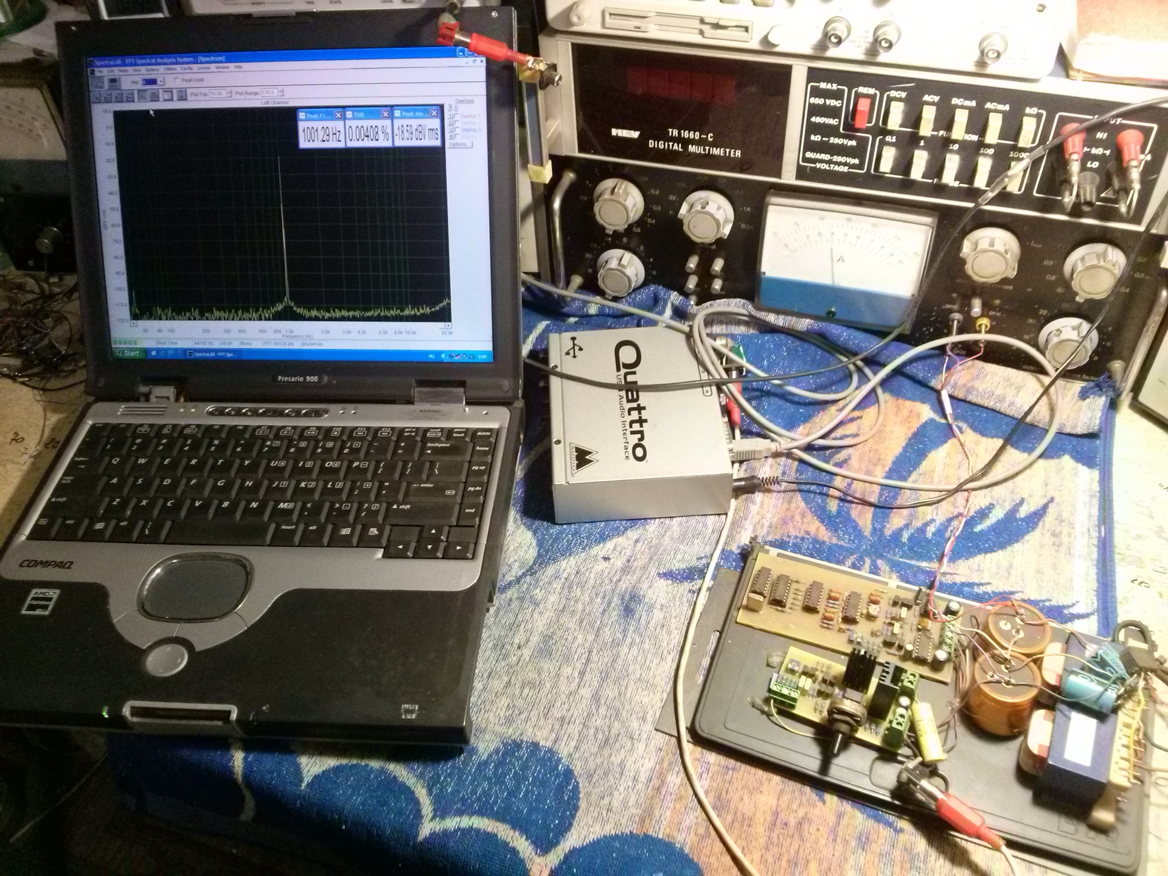This screenshot has height=876, width=1168.
Task: Open the Utilities menu
Action: tap(170, 69)
